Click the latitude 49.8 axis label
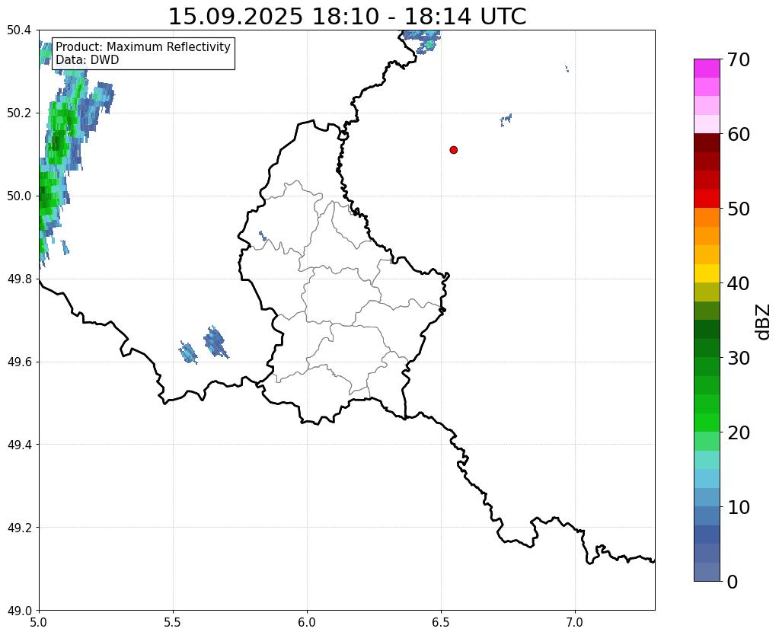Screen dimensions: 779x635 pyautogui.click(x=19, y=279)
